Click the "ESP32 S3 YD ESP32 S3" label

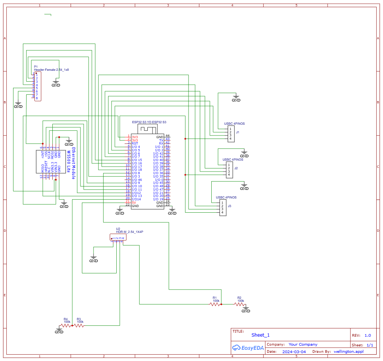tap(149, 122)
